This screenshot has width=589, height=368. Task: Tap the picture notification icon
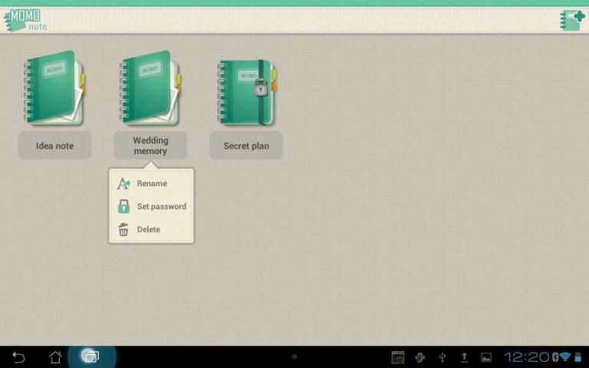coord(485,357)
